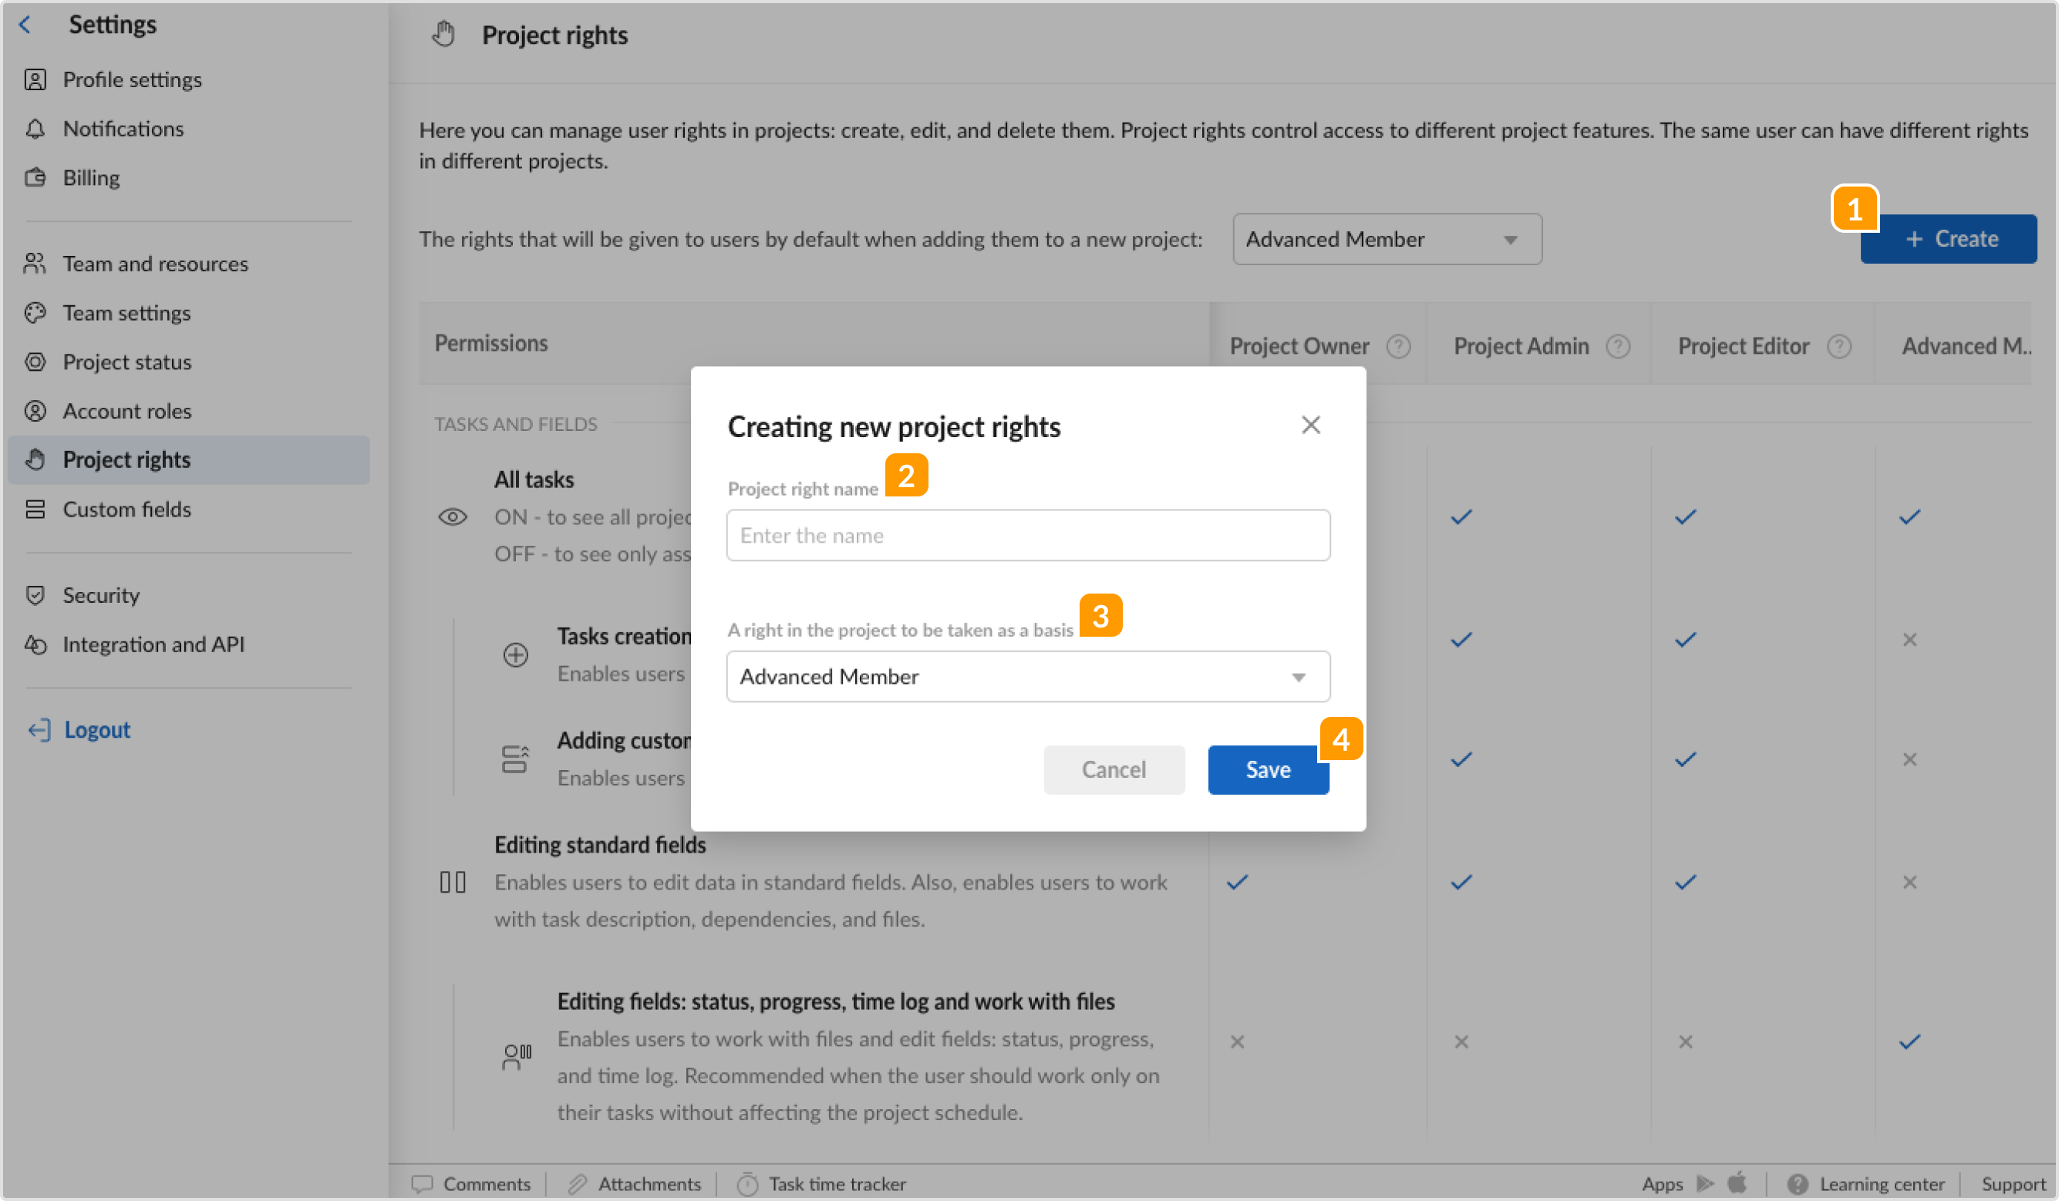This screenshot has height=1201, width=2059.
Task: Click Project Owner help icon
Action: coord(1398,346)
